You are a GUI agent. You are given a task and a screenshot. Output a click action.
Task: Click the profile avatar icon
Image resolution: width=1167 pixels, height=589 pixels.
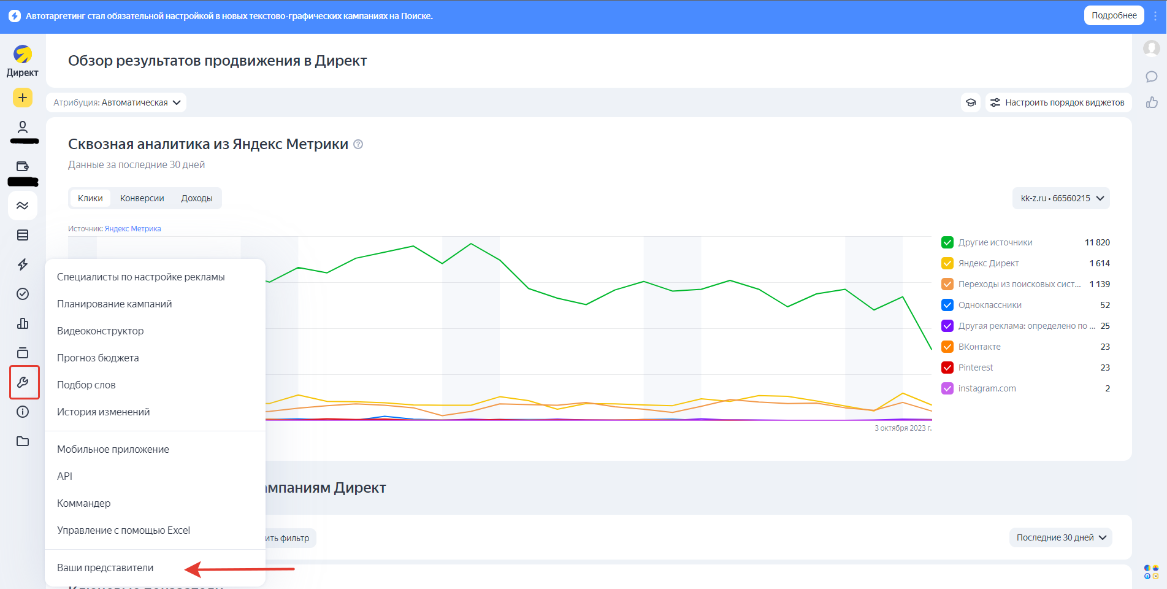[x=1152, y=48]
